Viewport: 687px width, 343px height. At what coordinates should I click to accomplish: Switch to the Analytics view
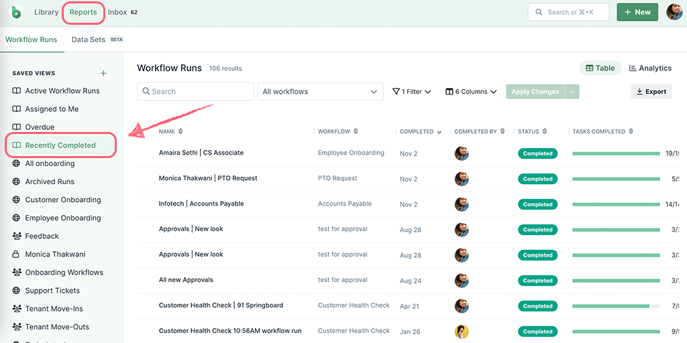pos(650,68)
